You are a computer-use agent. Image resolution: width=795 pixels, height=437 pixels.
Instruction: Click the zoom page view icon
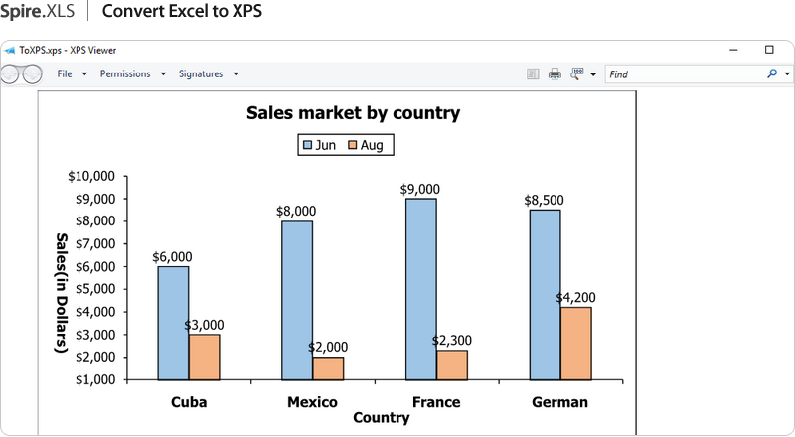[576, 73]
